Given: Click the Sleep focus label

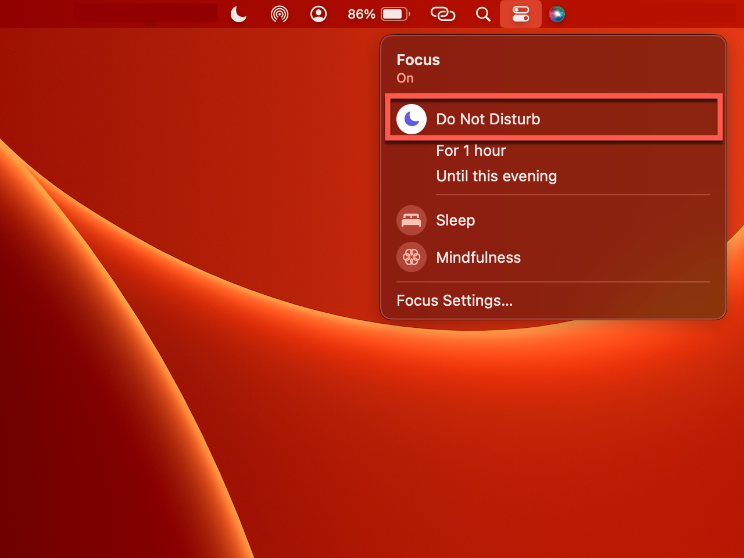Looking at the screenshot, I should point(455,220).
